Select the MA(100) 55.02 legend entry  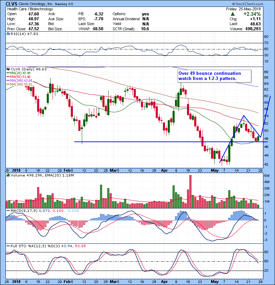(20, 84)
